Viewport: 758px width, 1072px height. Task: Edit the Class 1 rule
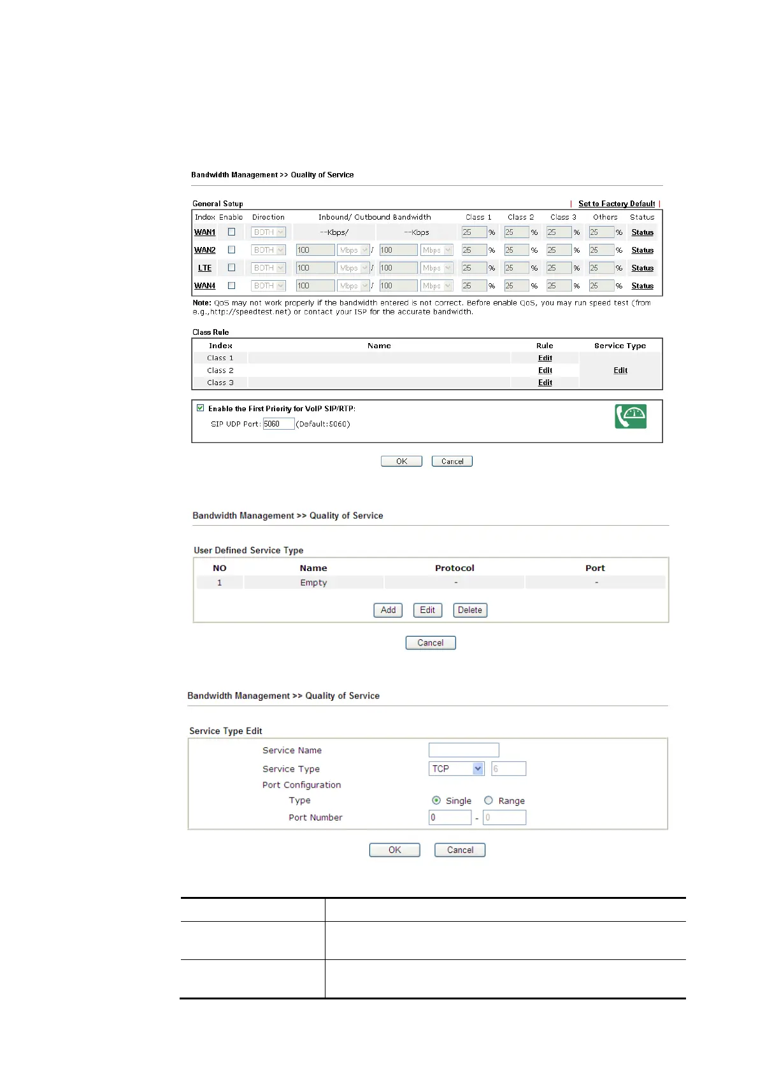coord(545,358)
